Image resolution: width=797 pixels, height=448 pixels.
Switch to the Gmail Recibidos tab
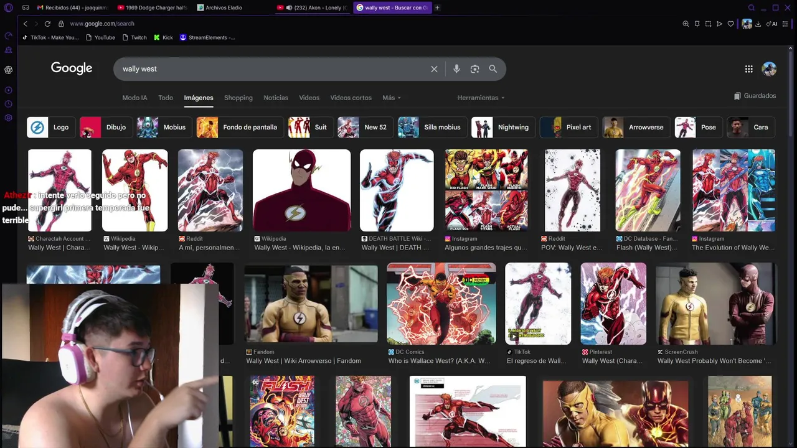[72, 7]
